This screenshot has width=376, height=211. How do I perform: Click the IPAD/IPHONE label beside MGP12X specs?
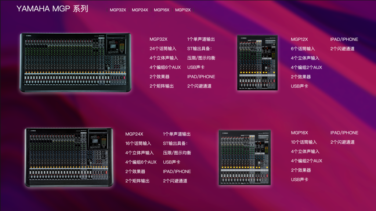[345, 39]
